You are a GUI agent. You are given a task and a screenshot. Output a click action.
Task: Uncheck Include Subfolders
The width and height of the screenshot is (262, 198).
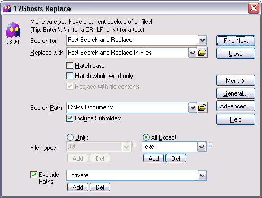[x=69, y=118]
